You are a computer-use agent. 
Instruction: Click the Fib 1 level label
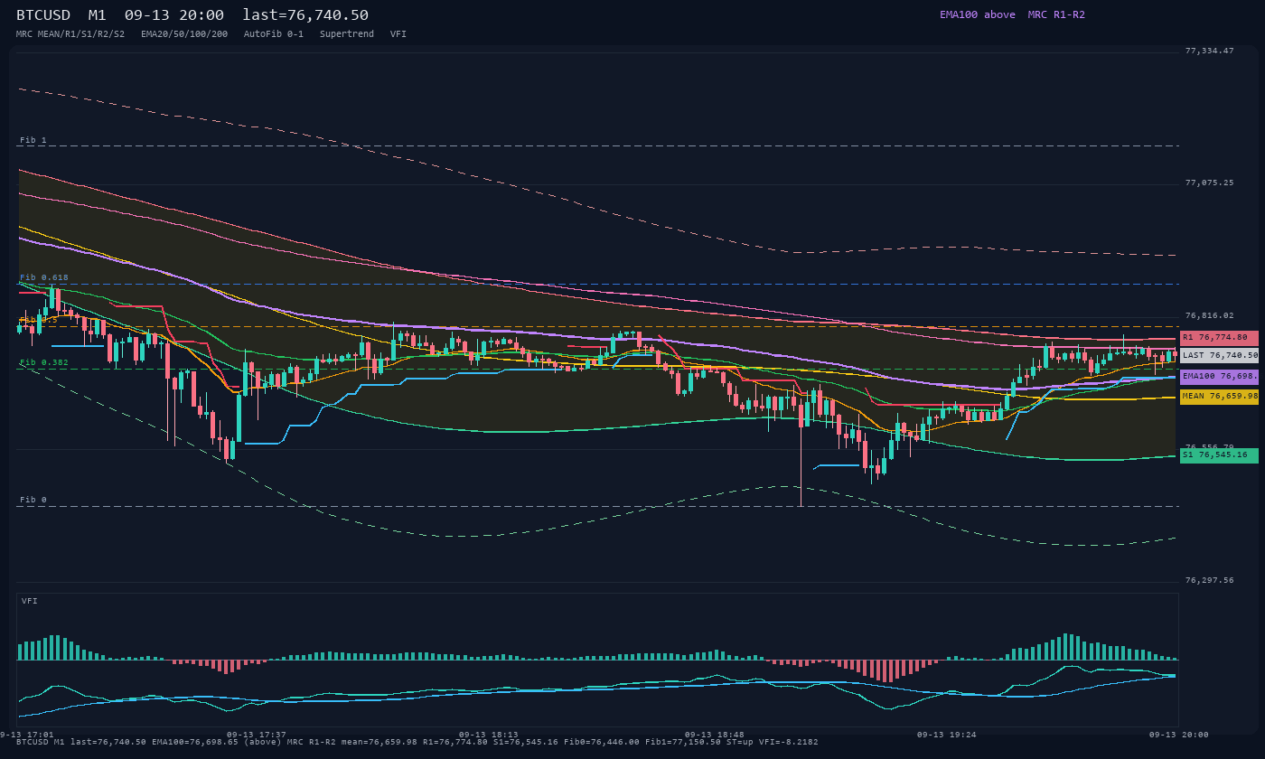tap(33, 140)
